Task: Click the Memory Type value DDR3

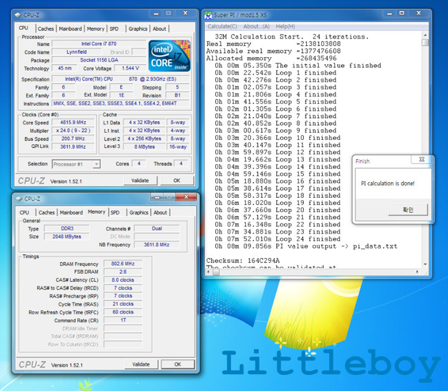Action: tap(67, 229)
